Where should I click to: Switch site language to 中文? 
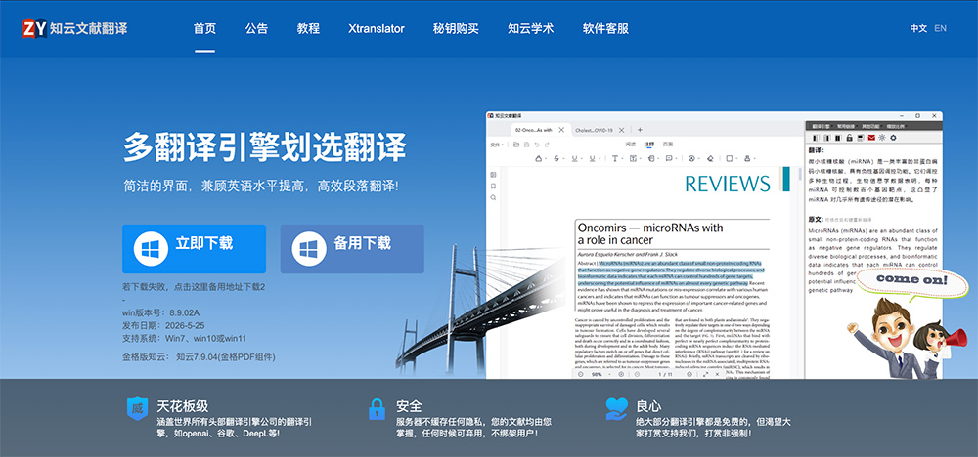coord(918,28)
